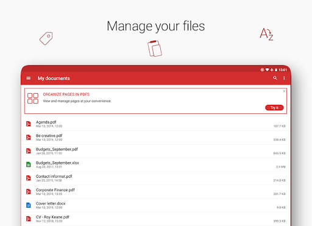Open the hamburger navigation menu
The width and height of the screenshot is (312, 226).
click(29, 78)
